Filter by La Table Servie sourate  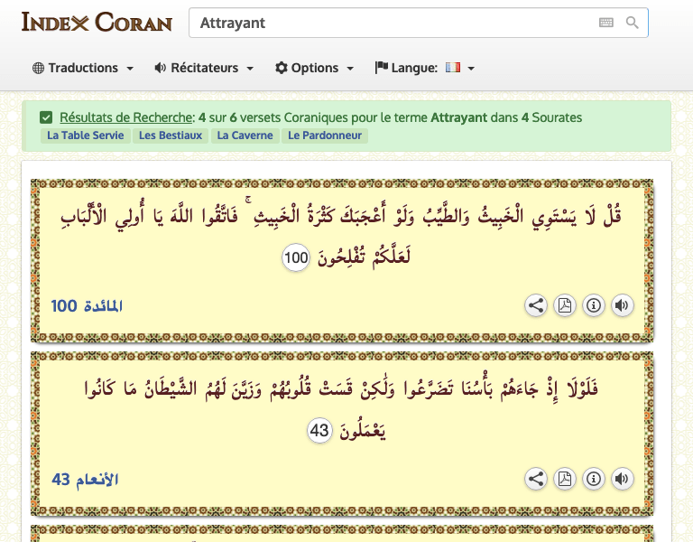point(84,135)
